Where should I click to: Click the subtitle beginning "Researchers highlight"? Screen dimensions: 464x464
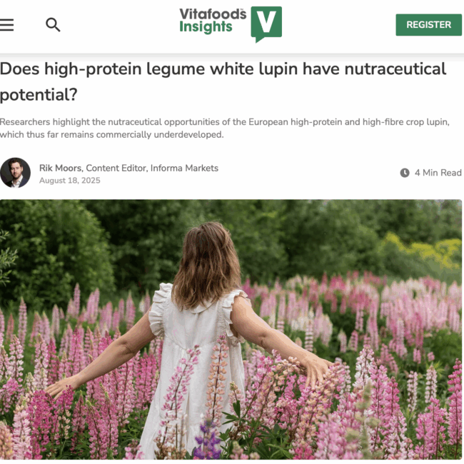tap(225, 128)
